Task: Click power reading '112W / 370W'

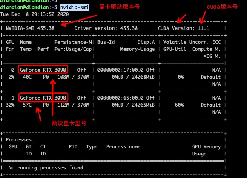Action: point(73,105)
